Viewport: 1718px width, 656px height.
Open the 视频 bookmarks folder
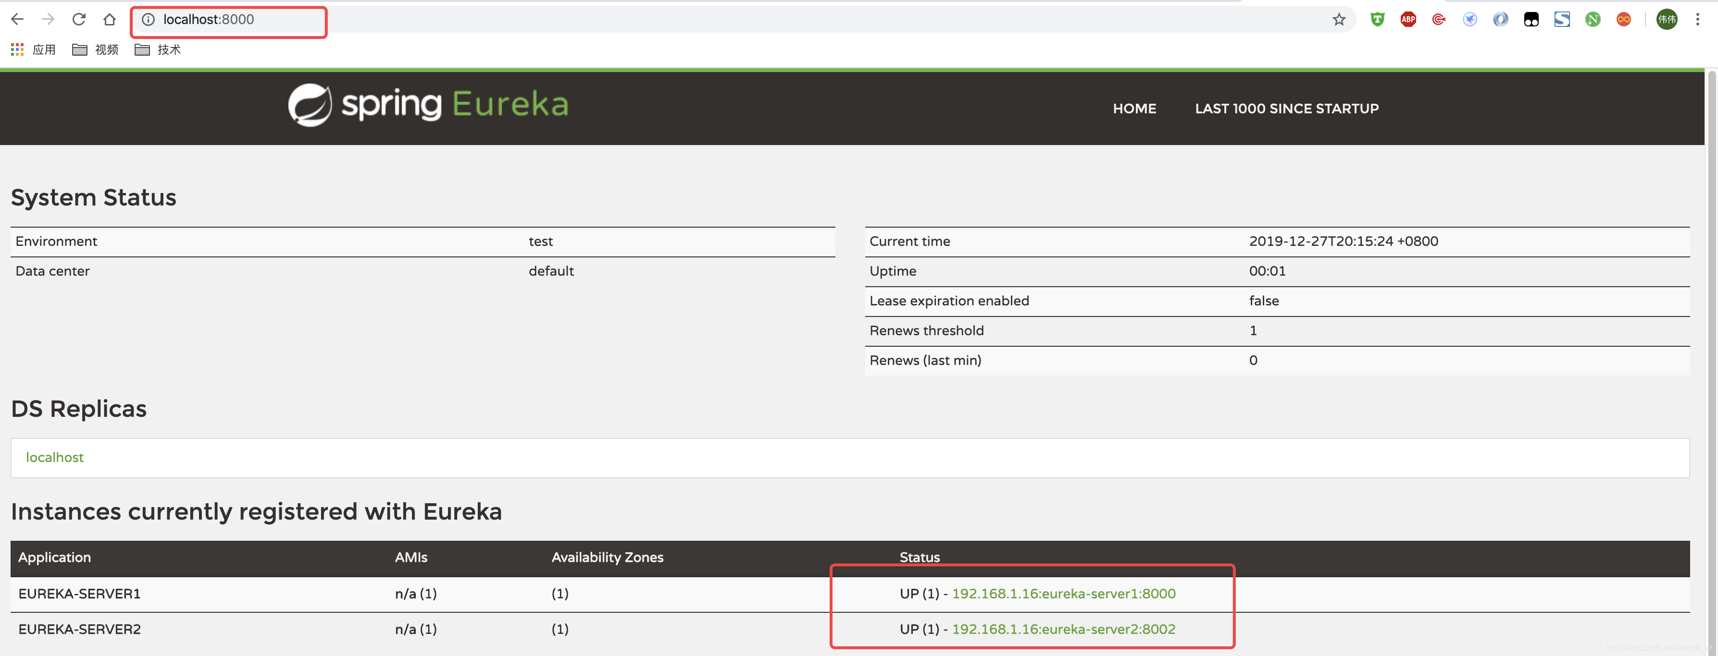(95, 50)
